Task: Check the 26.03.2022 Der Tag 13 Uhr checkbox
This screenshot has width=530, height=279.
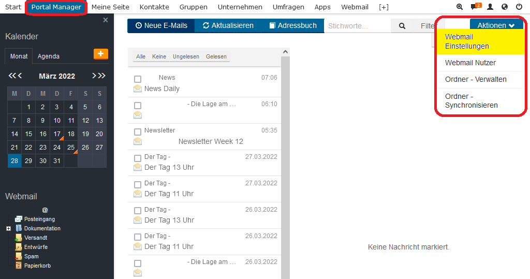Action: click(x=138, y=211)
